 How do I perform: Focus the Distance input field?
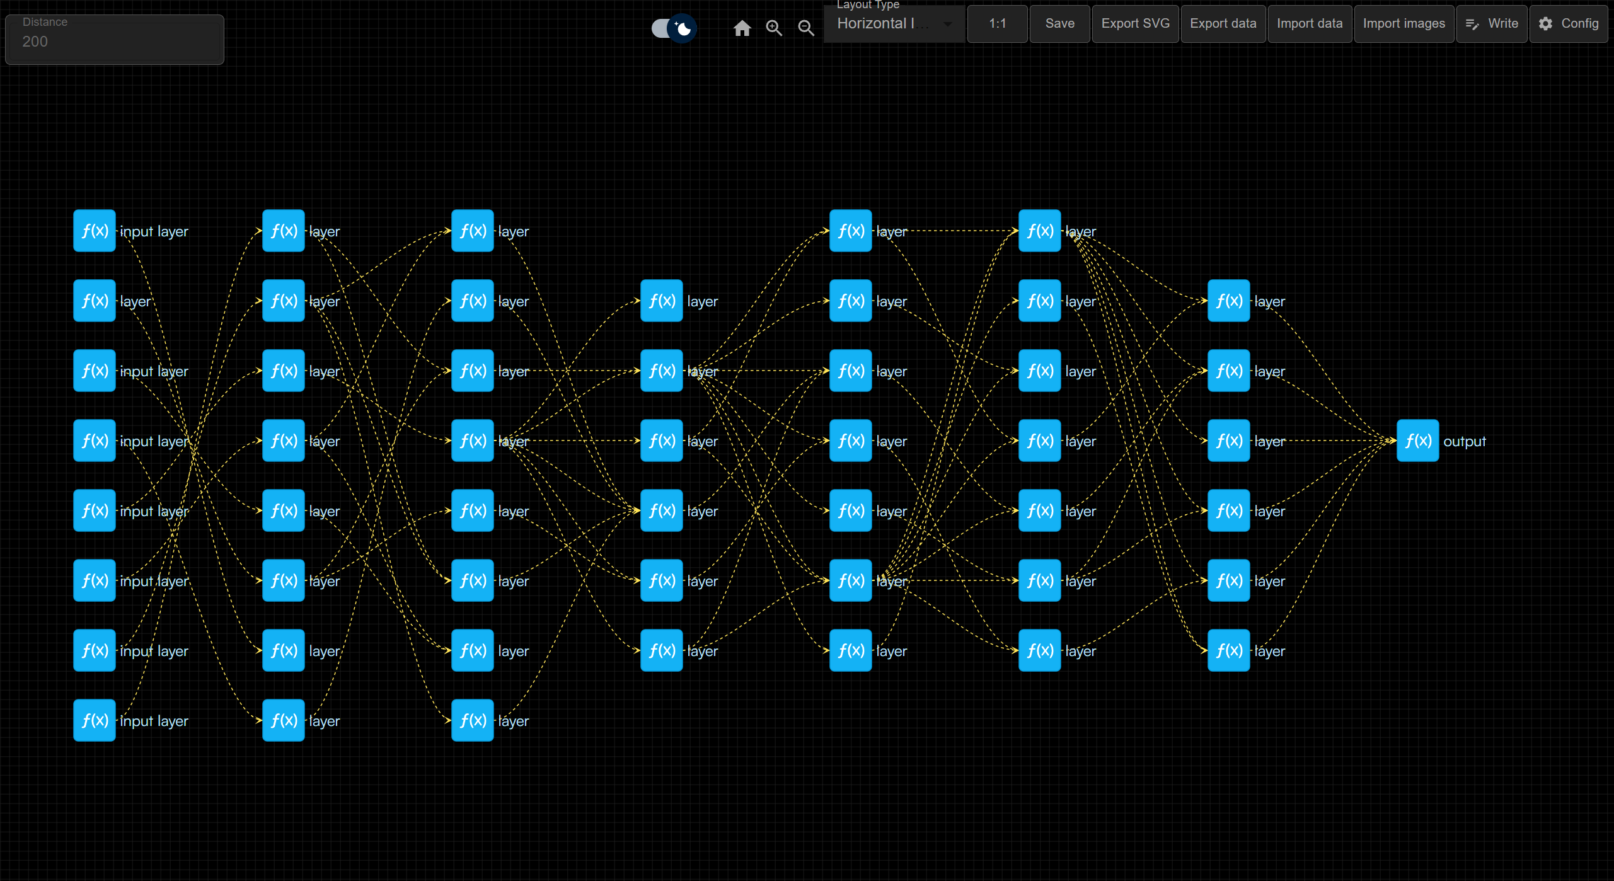(x=115, y=42)
